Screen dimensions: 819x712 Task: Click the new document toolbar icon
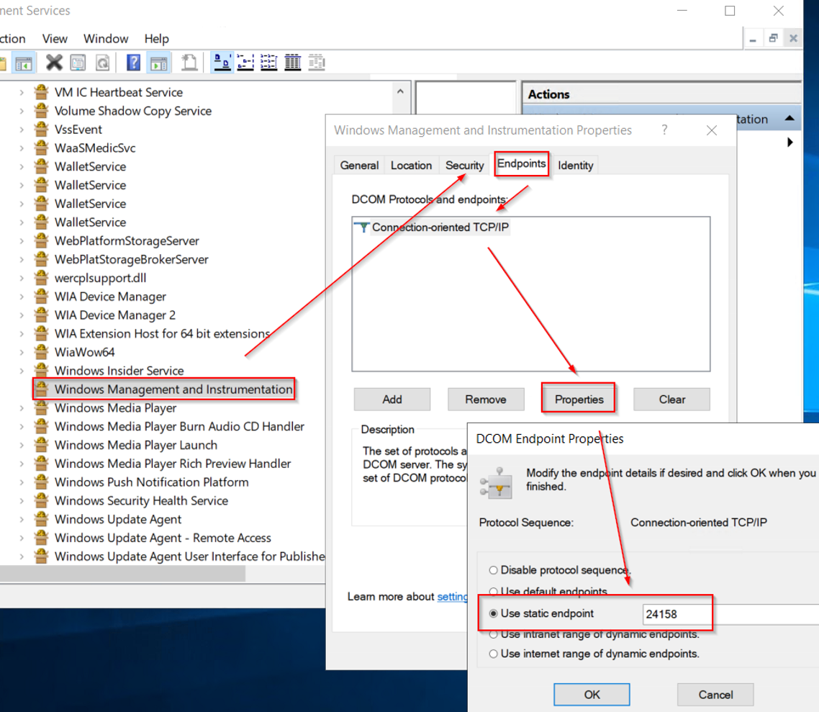189,63
